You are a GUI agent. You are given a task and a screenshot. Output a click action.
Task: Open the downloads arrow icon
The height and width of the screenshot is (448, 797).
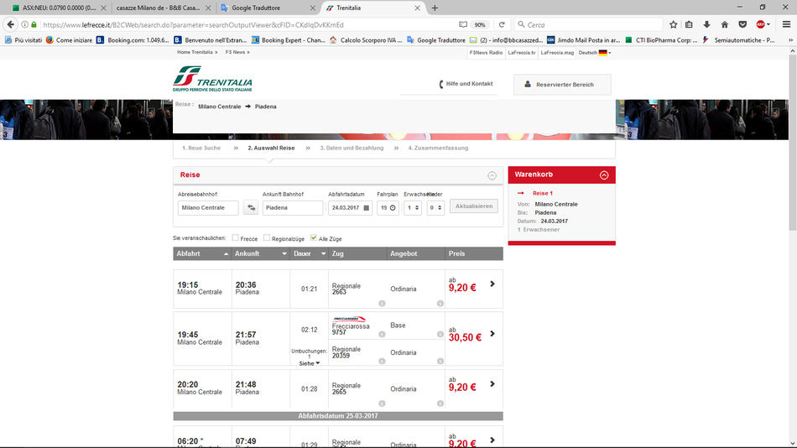[706, 24]
